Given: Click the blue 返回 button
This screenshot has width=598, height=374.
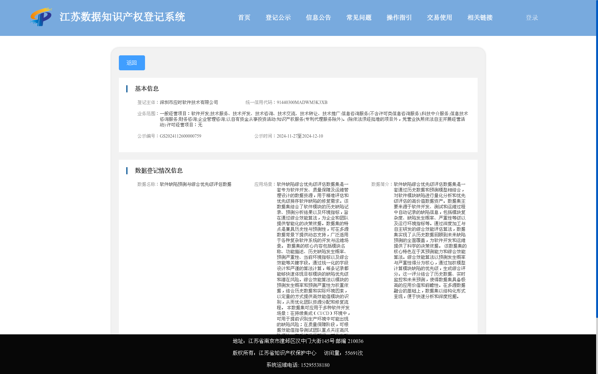Looking at the screenshot, I should pos(132,63).
